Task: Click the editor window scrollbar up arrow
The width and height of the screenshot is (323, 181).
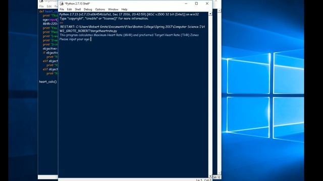Action: [220, 11]
